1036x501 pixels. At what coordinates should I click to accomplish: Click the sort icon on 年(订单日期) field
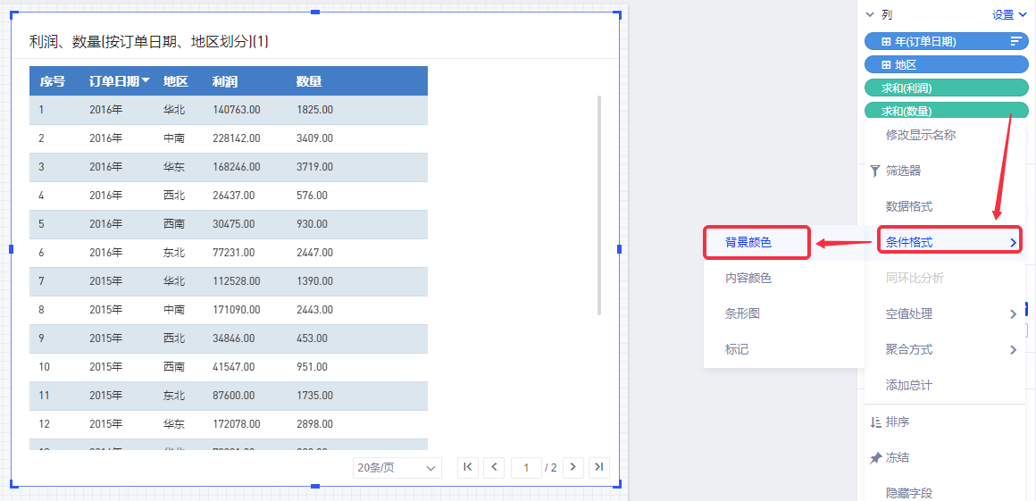[1015, 41]
